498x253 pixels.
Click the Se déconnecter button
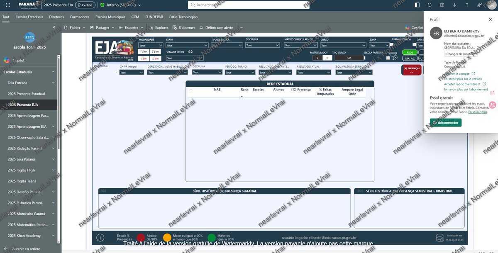point(445,123)
